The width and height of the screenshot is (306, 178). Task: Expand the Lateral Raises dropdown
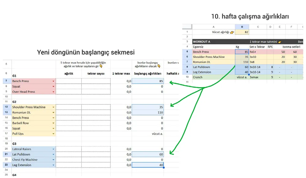coord(53,149)
